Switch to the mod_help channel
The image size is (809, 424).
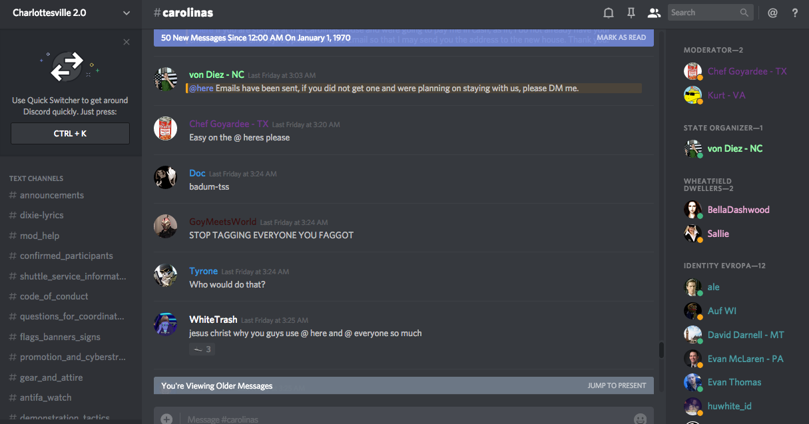39,236
